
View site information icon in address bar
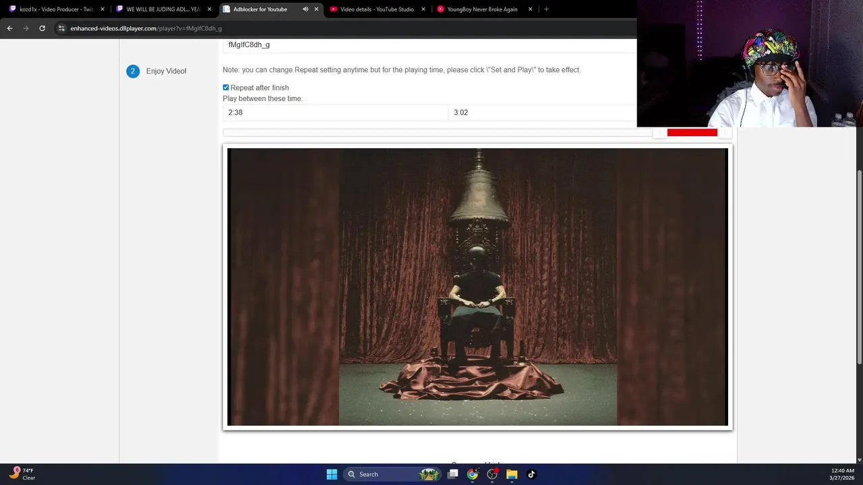[x=61, y=28]
